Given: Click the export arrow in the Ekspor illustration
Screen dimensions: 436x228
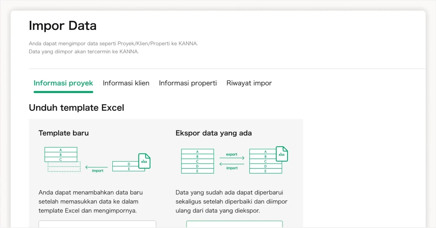Looking at the screenshot, I should point(232,158).
